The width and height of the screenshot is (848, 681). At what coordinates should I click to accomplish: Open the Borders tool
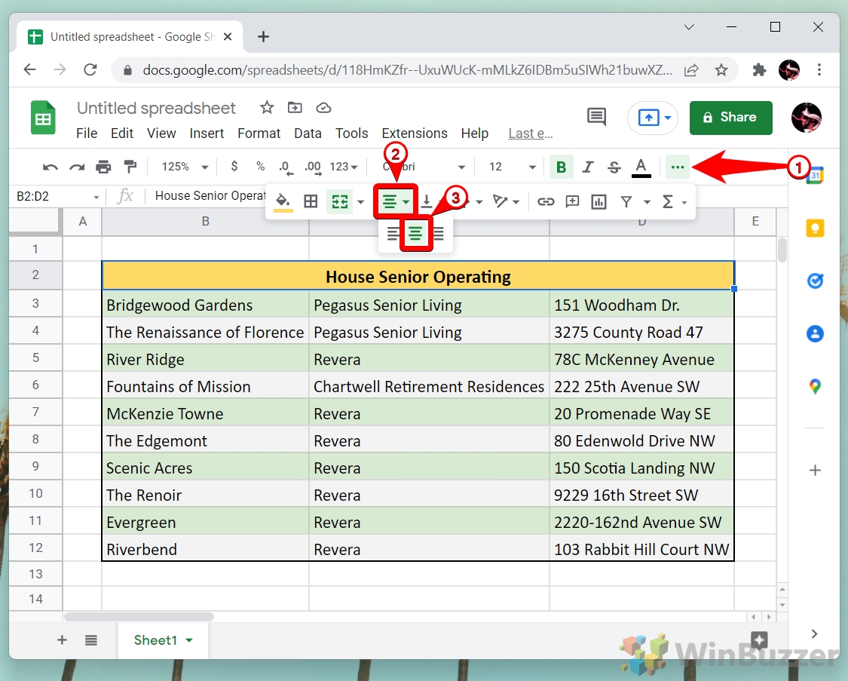(311, 202)
